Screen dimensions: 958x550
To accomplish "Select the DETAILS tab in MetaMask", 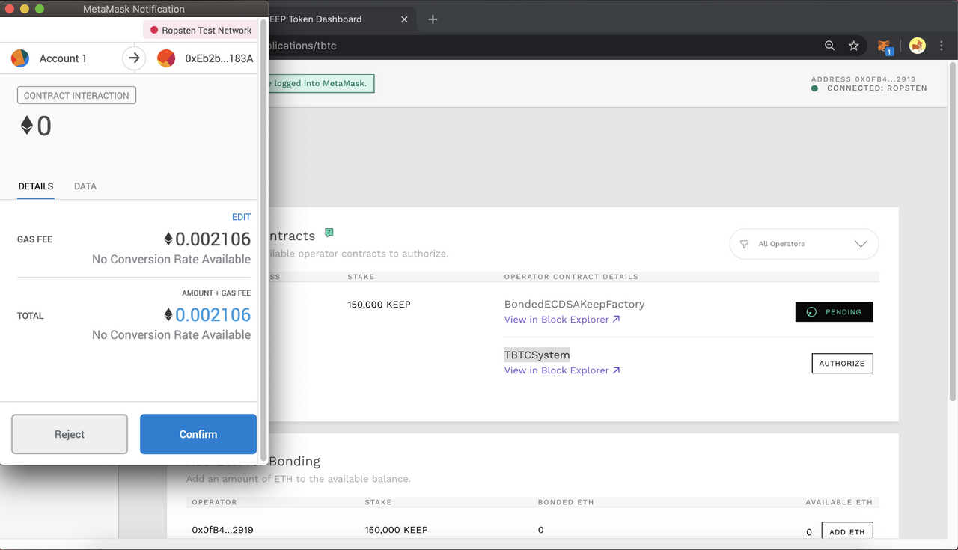I will click(x=36, y=186).
